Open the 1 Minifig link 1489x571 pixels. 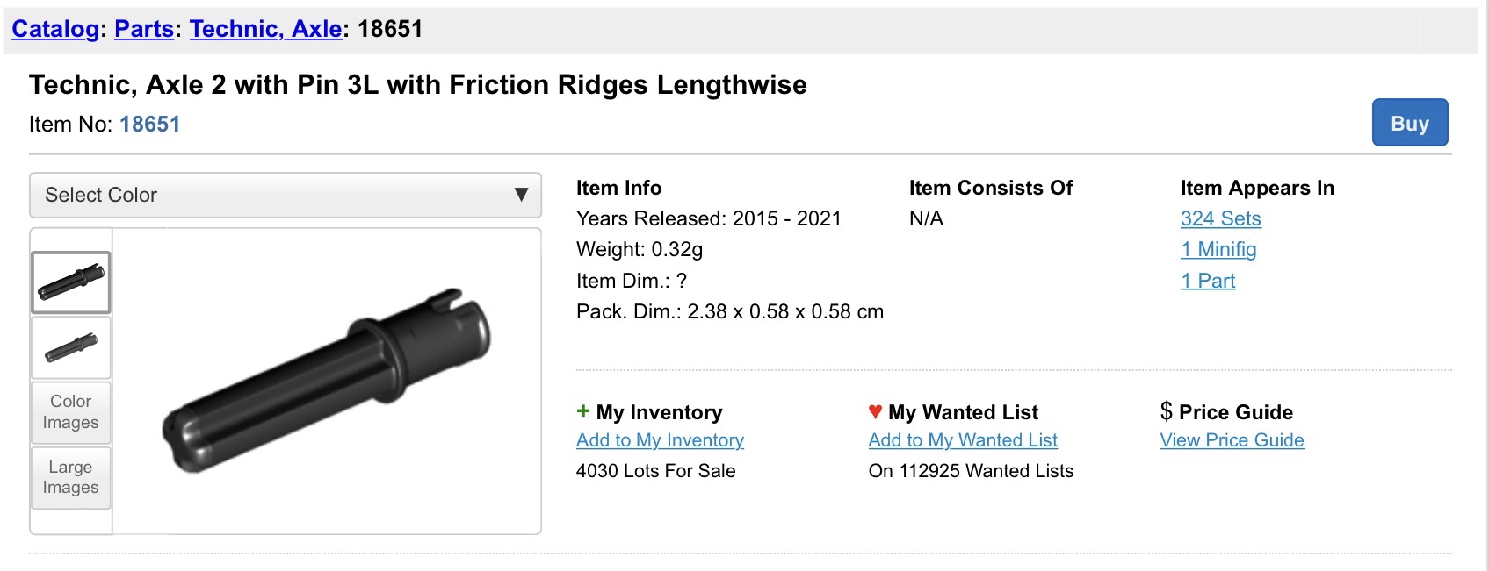click(1218, 249)
